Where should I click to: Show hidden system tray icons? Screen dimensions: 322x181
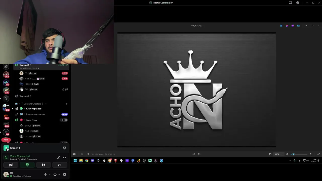click(290, 161)
